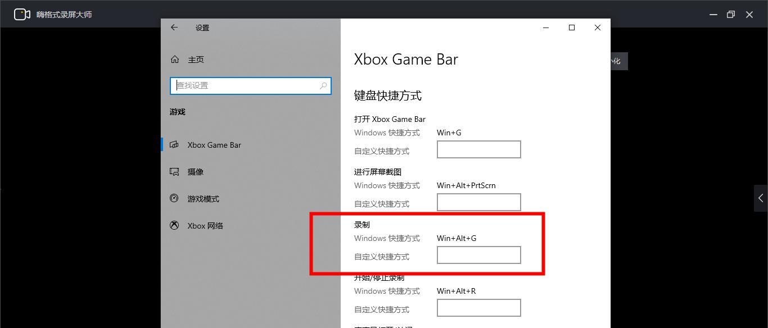768x328 pixels.
Task: Click the Xbox Game Bar page title
Action: point(406,59)
